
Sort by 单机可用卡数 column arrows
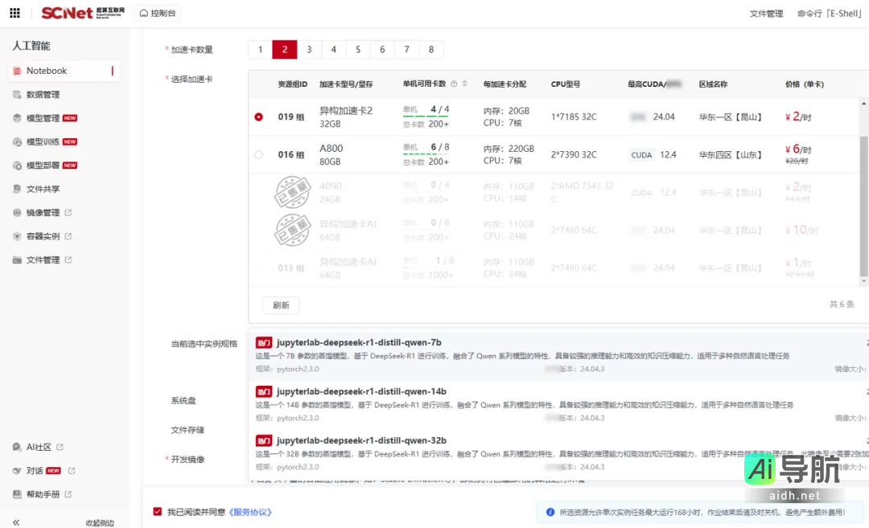pyautogui.click(x=464, y=84)
